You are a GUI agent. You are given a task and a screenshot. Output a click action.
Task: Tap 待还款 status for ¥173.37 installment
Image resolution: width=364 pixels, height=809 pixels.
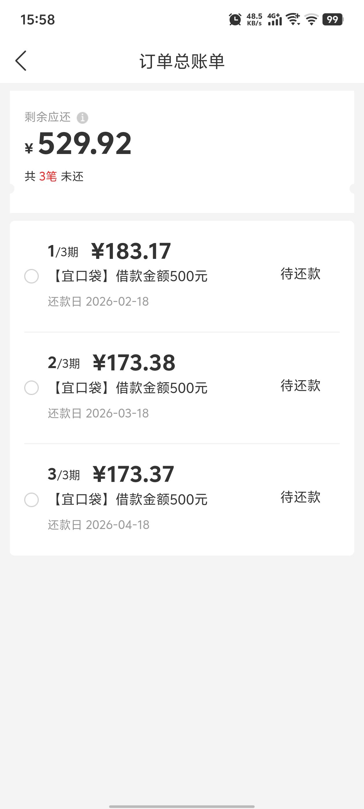pyautogui.click(x=300, y=497)
